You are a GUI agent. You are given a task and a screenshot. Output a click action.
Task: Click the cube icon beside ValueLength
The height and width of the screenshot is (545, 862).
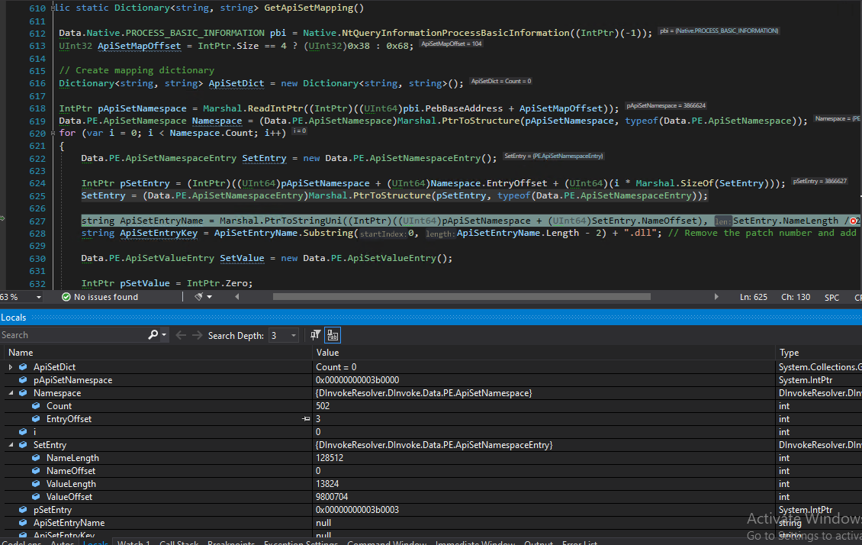[x=36, y=484]
